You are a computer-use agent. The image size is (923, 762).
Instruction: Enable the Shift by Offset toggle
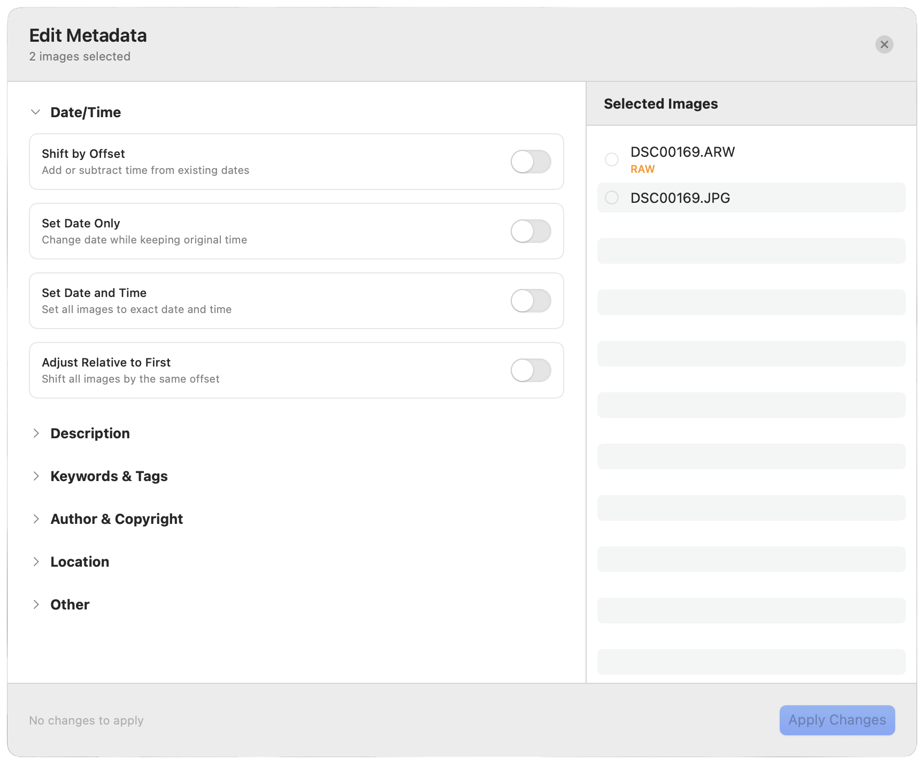tap(530, 162)
